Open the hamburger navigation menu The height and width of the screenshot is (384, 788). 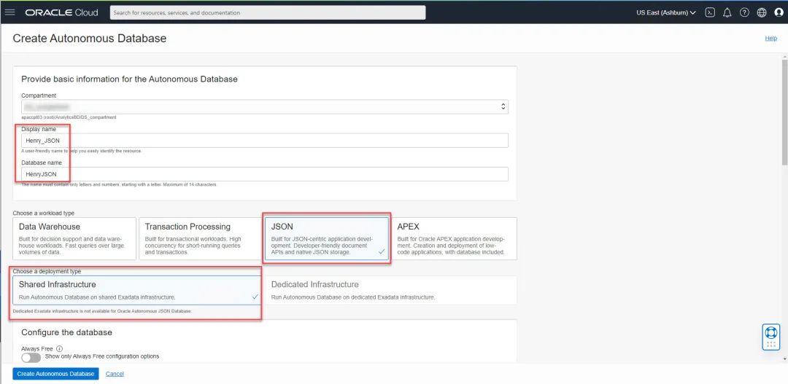(x=9, y=12)
